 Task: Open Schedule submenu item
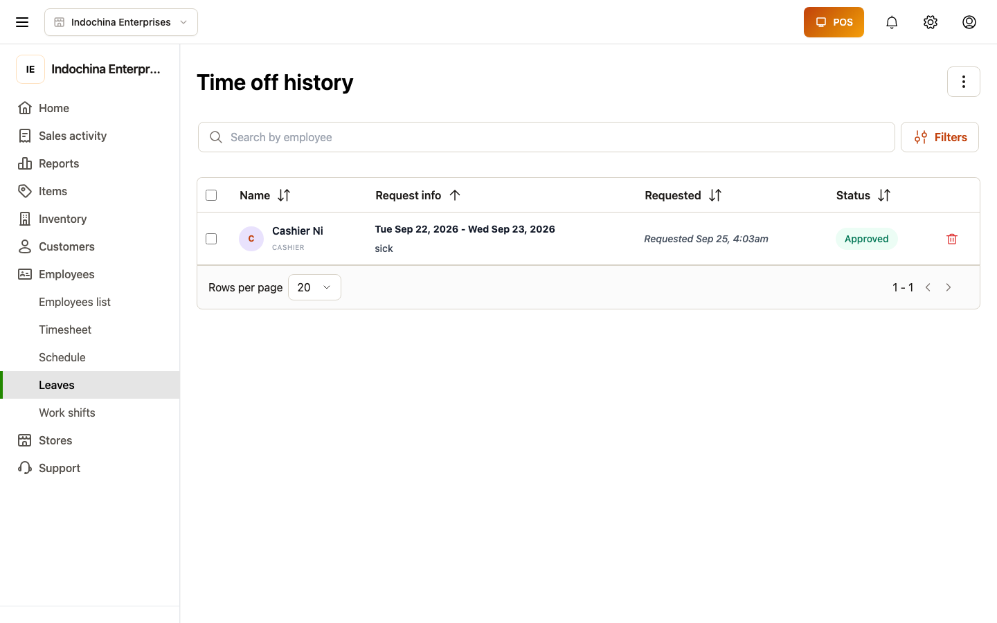[x=90, y=357]
